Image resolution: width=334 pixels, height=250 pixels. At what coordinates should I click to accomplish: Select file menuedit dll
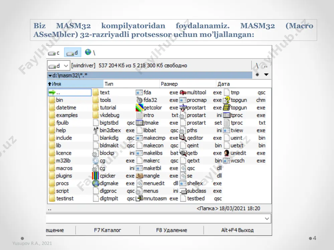(x=157, y=183)
